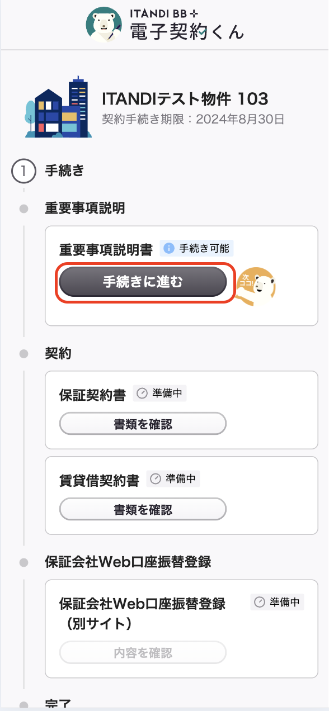Click the 手続き可能 status badge
This screenshot has height=711, width=329.
click(x=196, y=249)
